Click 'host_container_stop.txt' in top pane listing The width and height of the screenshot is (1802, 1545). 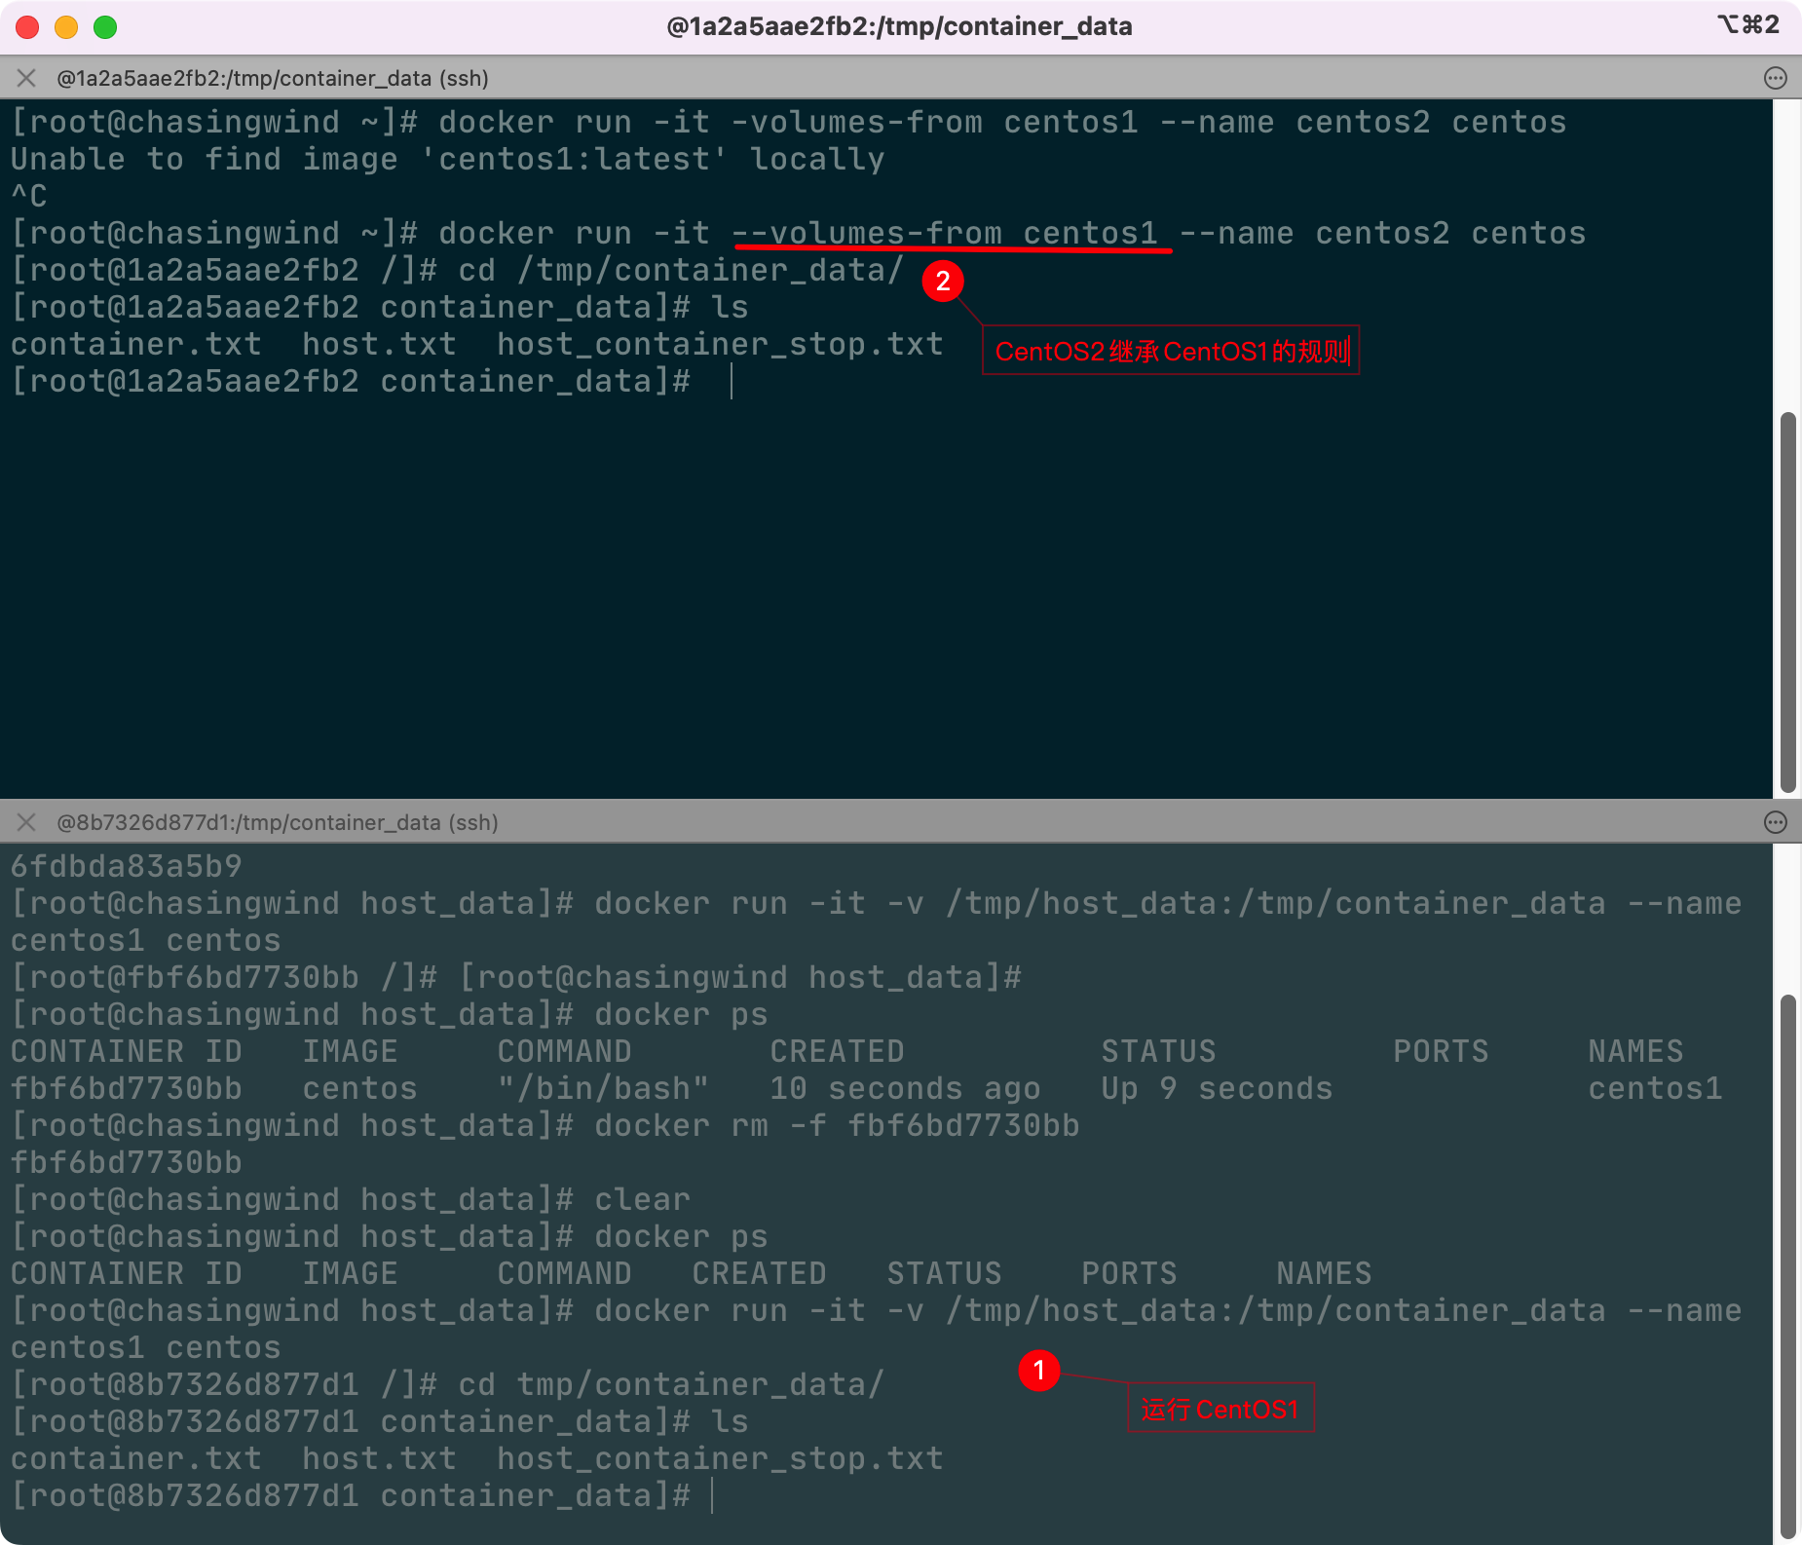(x=721, y=345)
